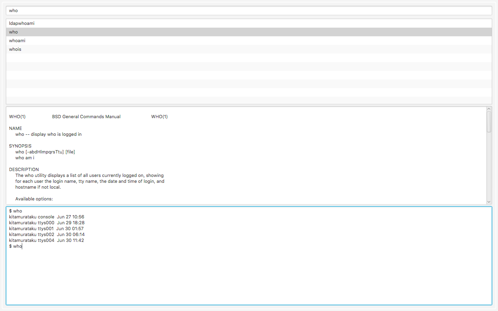Click the manual page scrollbar thumb

click(489, 122)
